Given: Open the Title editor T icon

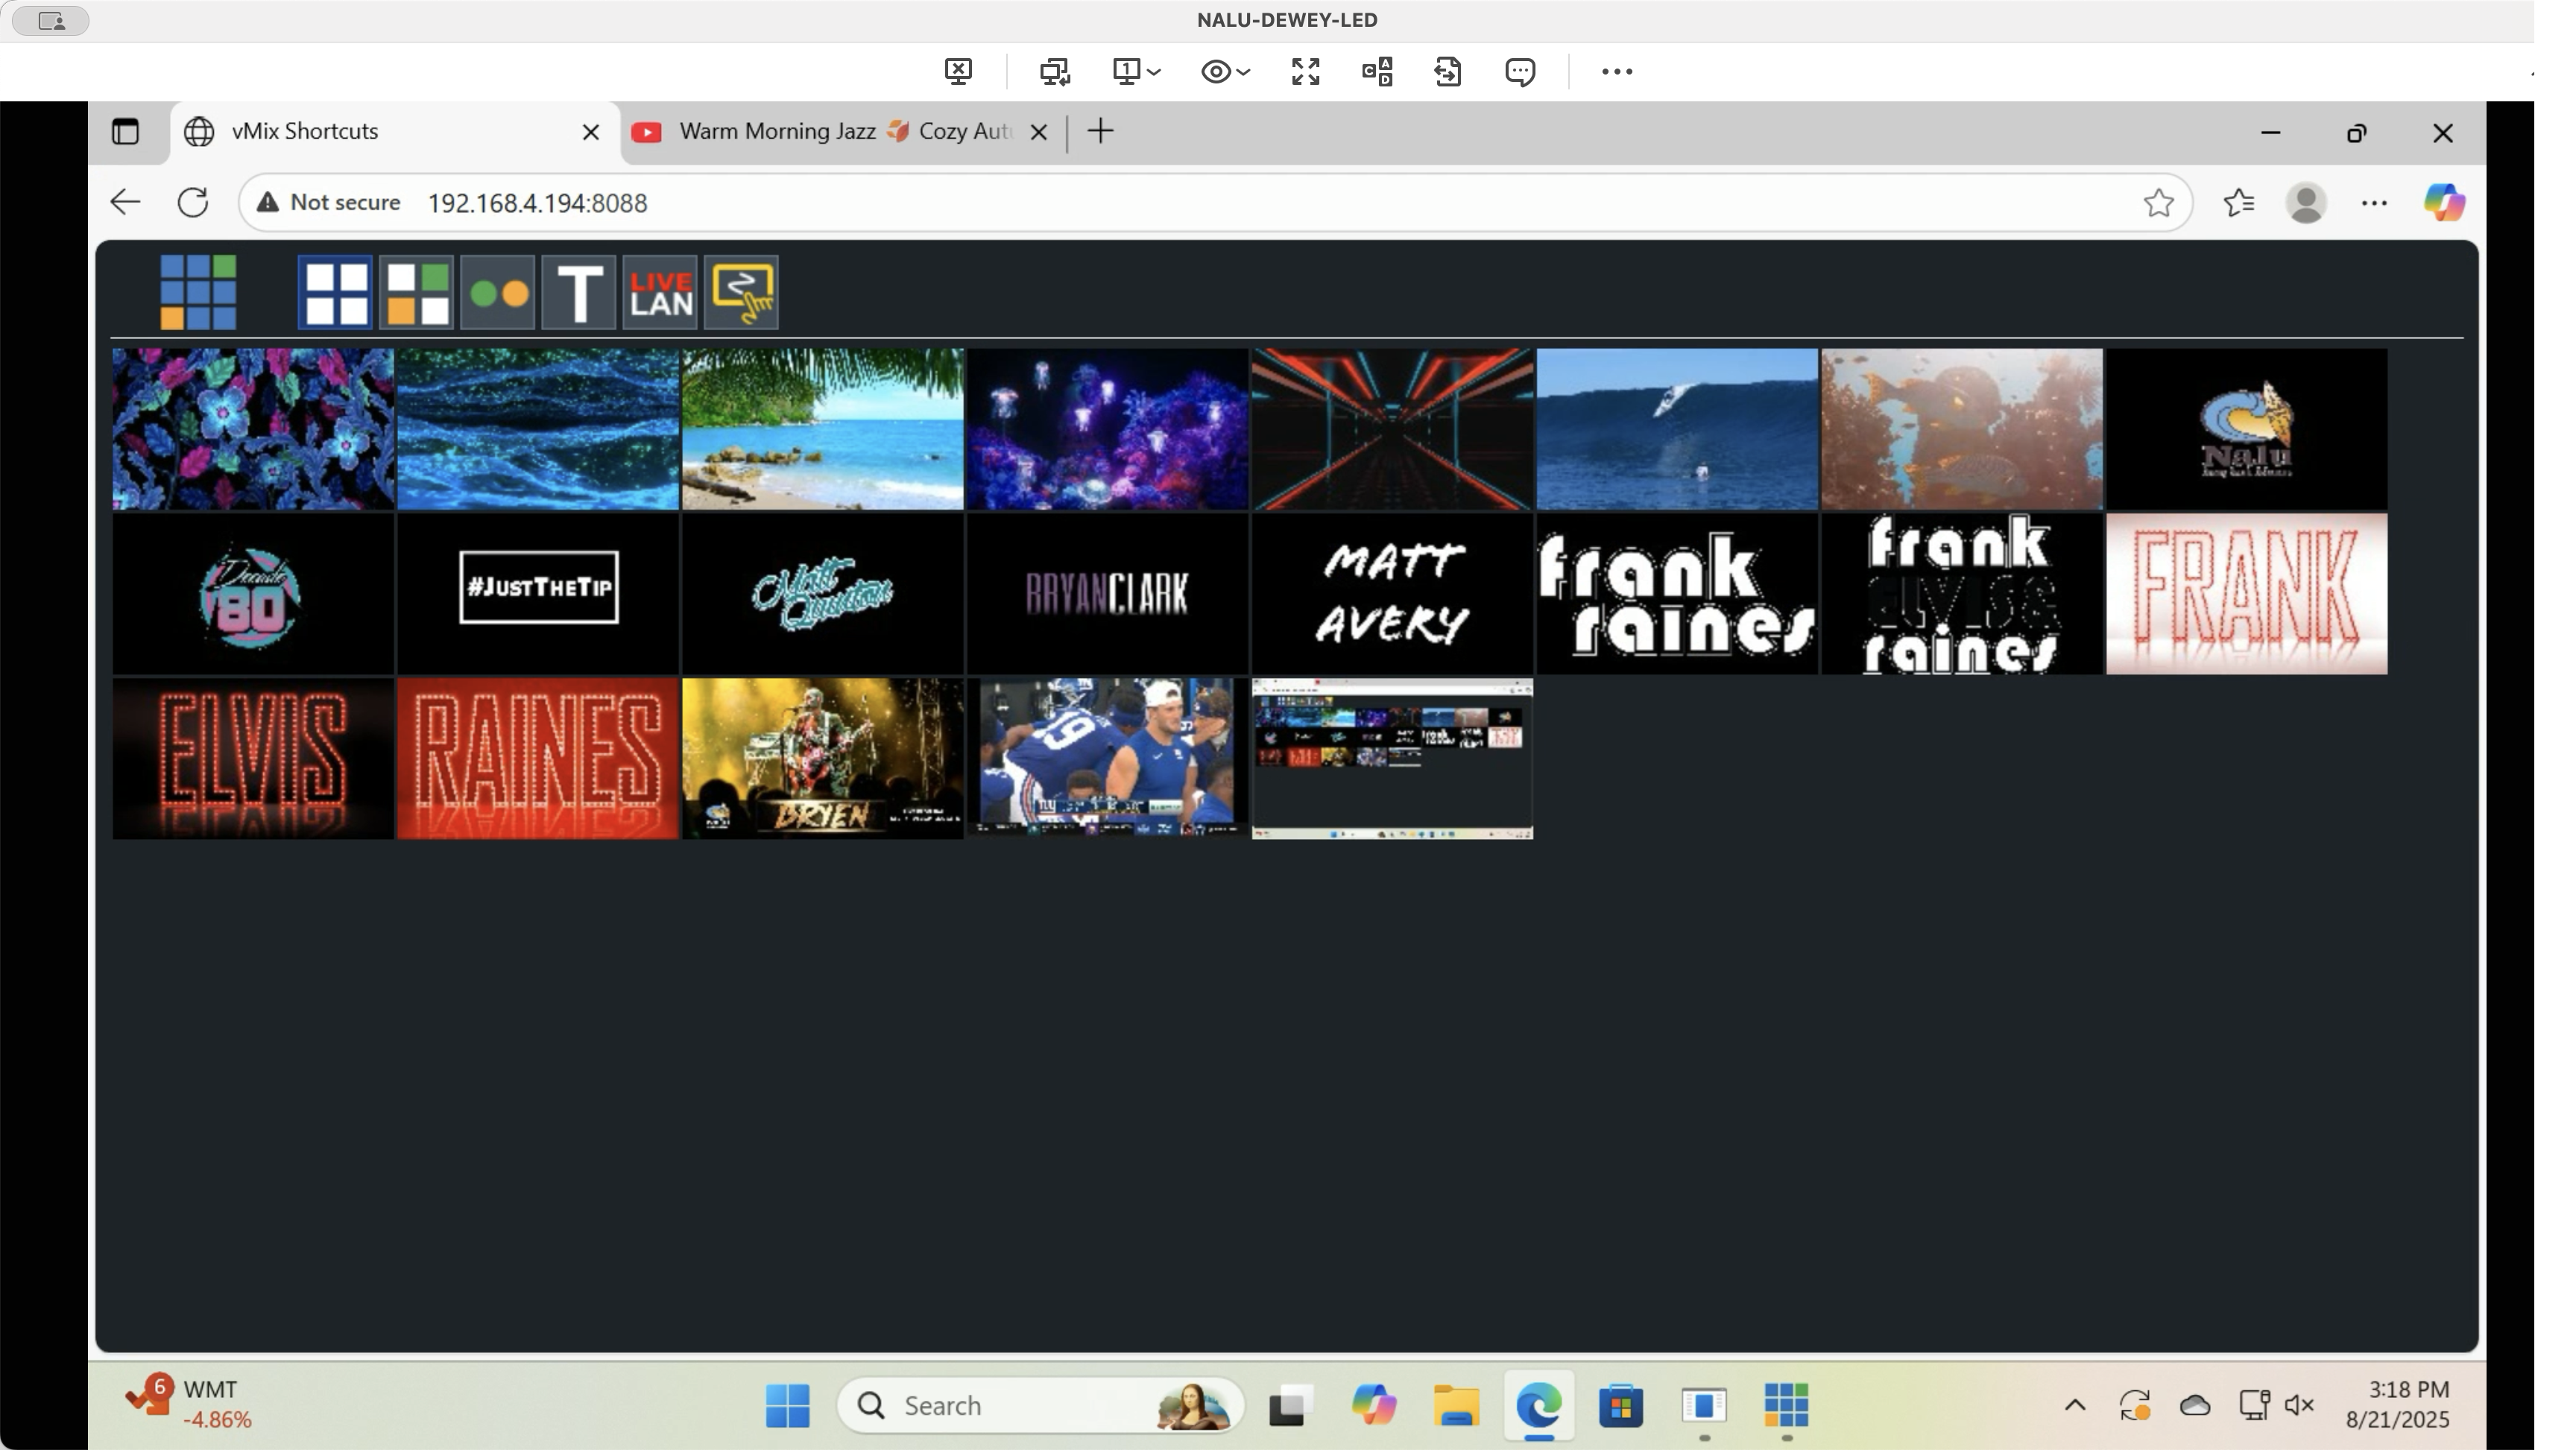Looking at the screenshot, I should pyautogui.click(x=579, y=292).
